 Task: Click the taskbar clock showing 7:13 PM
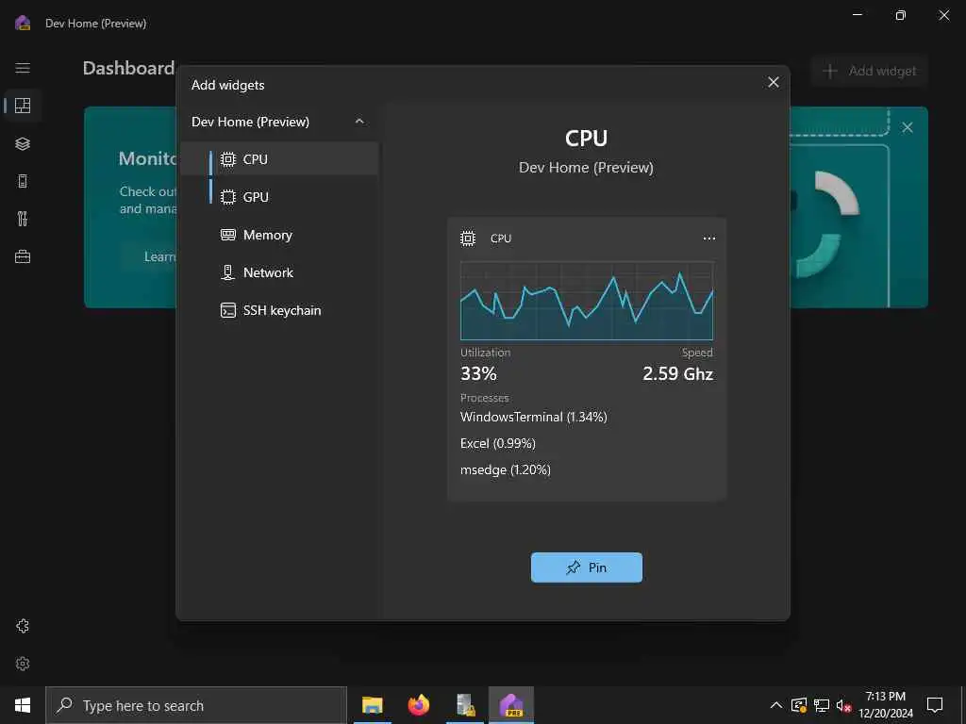pos(886,705)
